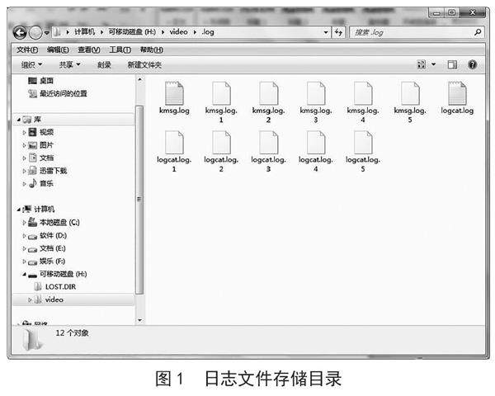Open the 组织 dropdown menu
Screen dimensions: 495x396
point(31,64)
